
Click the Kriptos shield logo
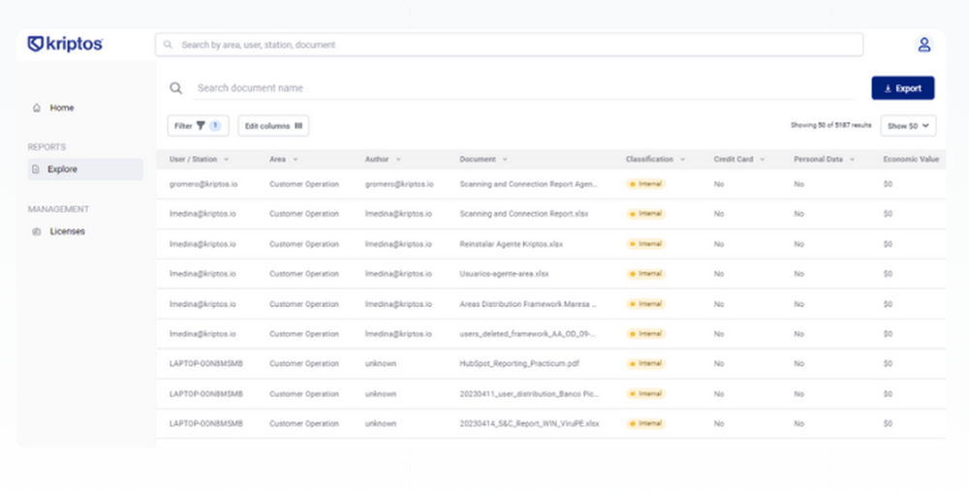coord(36,44)
